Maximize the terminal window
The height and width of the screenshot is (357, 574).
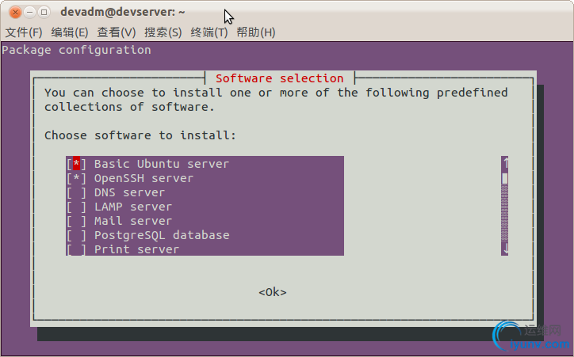coord(44,13)
